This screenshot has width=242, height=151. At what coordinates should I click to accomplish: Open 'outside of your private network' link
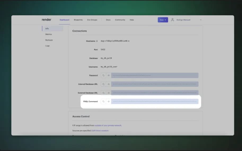click(x=108, y=125)
